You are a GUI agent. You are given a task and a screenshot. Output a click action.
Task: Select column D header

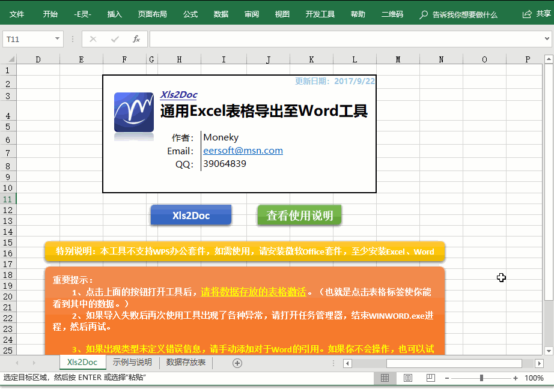(38, 59)
